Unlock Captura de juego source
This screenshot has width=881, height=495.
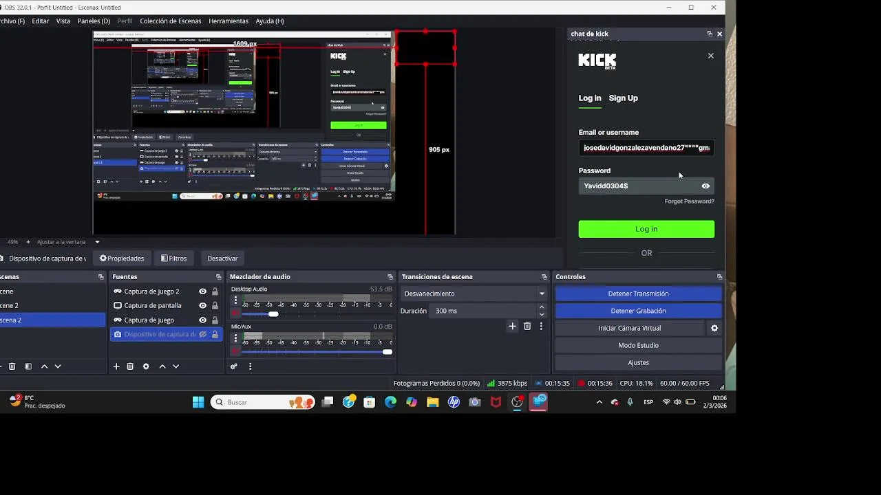coord(215,320)
